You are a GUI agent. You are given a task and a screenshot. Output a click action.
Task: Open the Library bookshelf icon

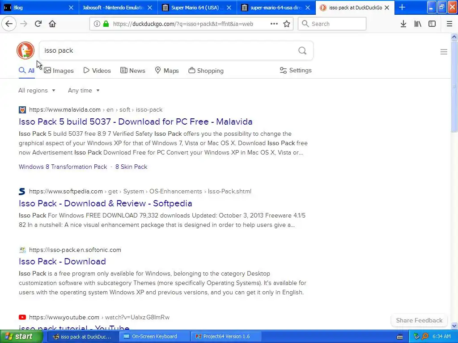tap(418, 24)
